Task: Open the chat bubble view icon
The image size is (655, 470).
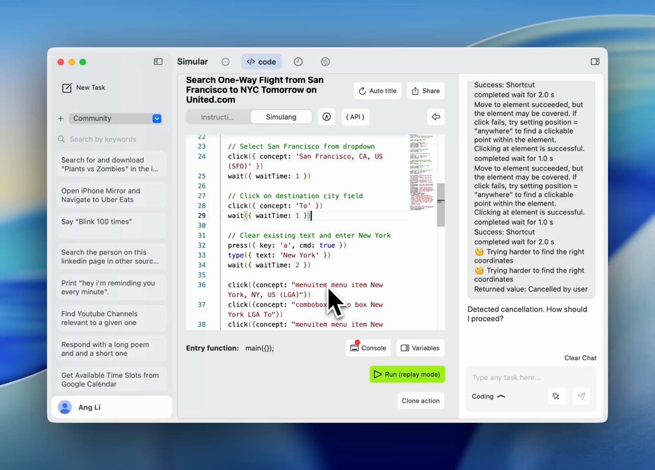Action: 226,62
